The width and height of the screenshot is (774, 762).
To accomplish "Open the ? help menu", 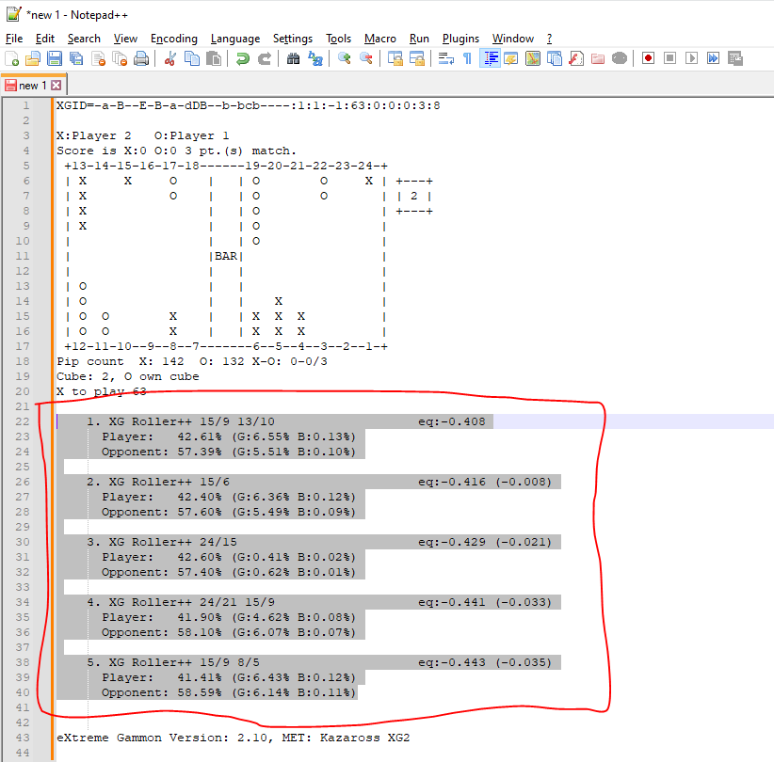I will coord(549,39).
